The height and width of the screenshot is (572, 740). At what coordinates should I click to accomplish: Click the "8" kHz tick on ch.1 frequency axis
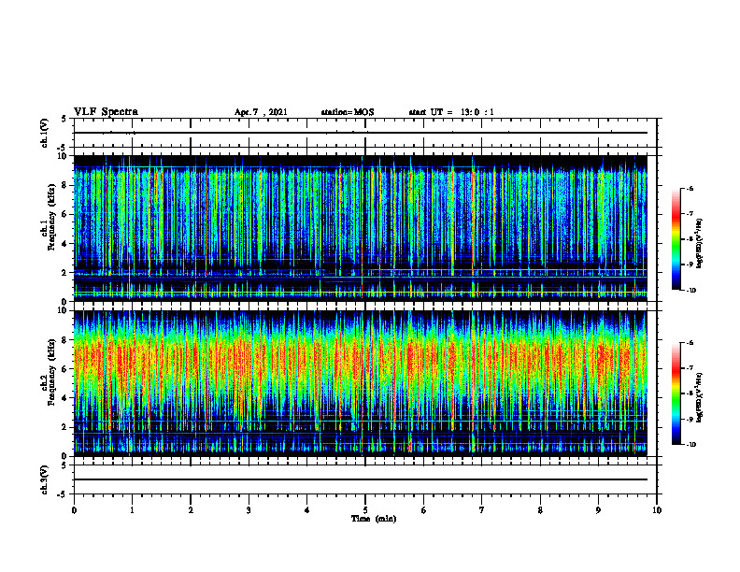tap(66, 185)
